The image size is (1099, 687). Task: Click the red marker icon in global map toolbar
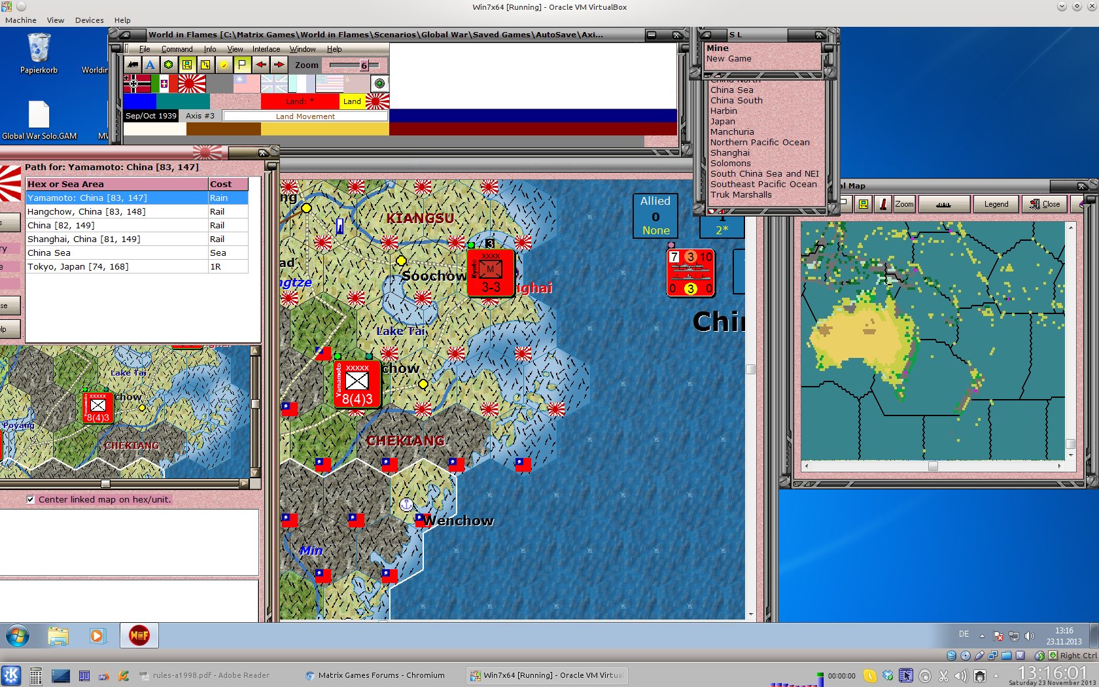pos(882,204)
